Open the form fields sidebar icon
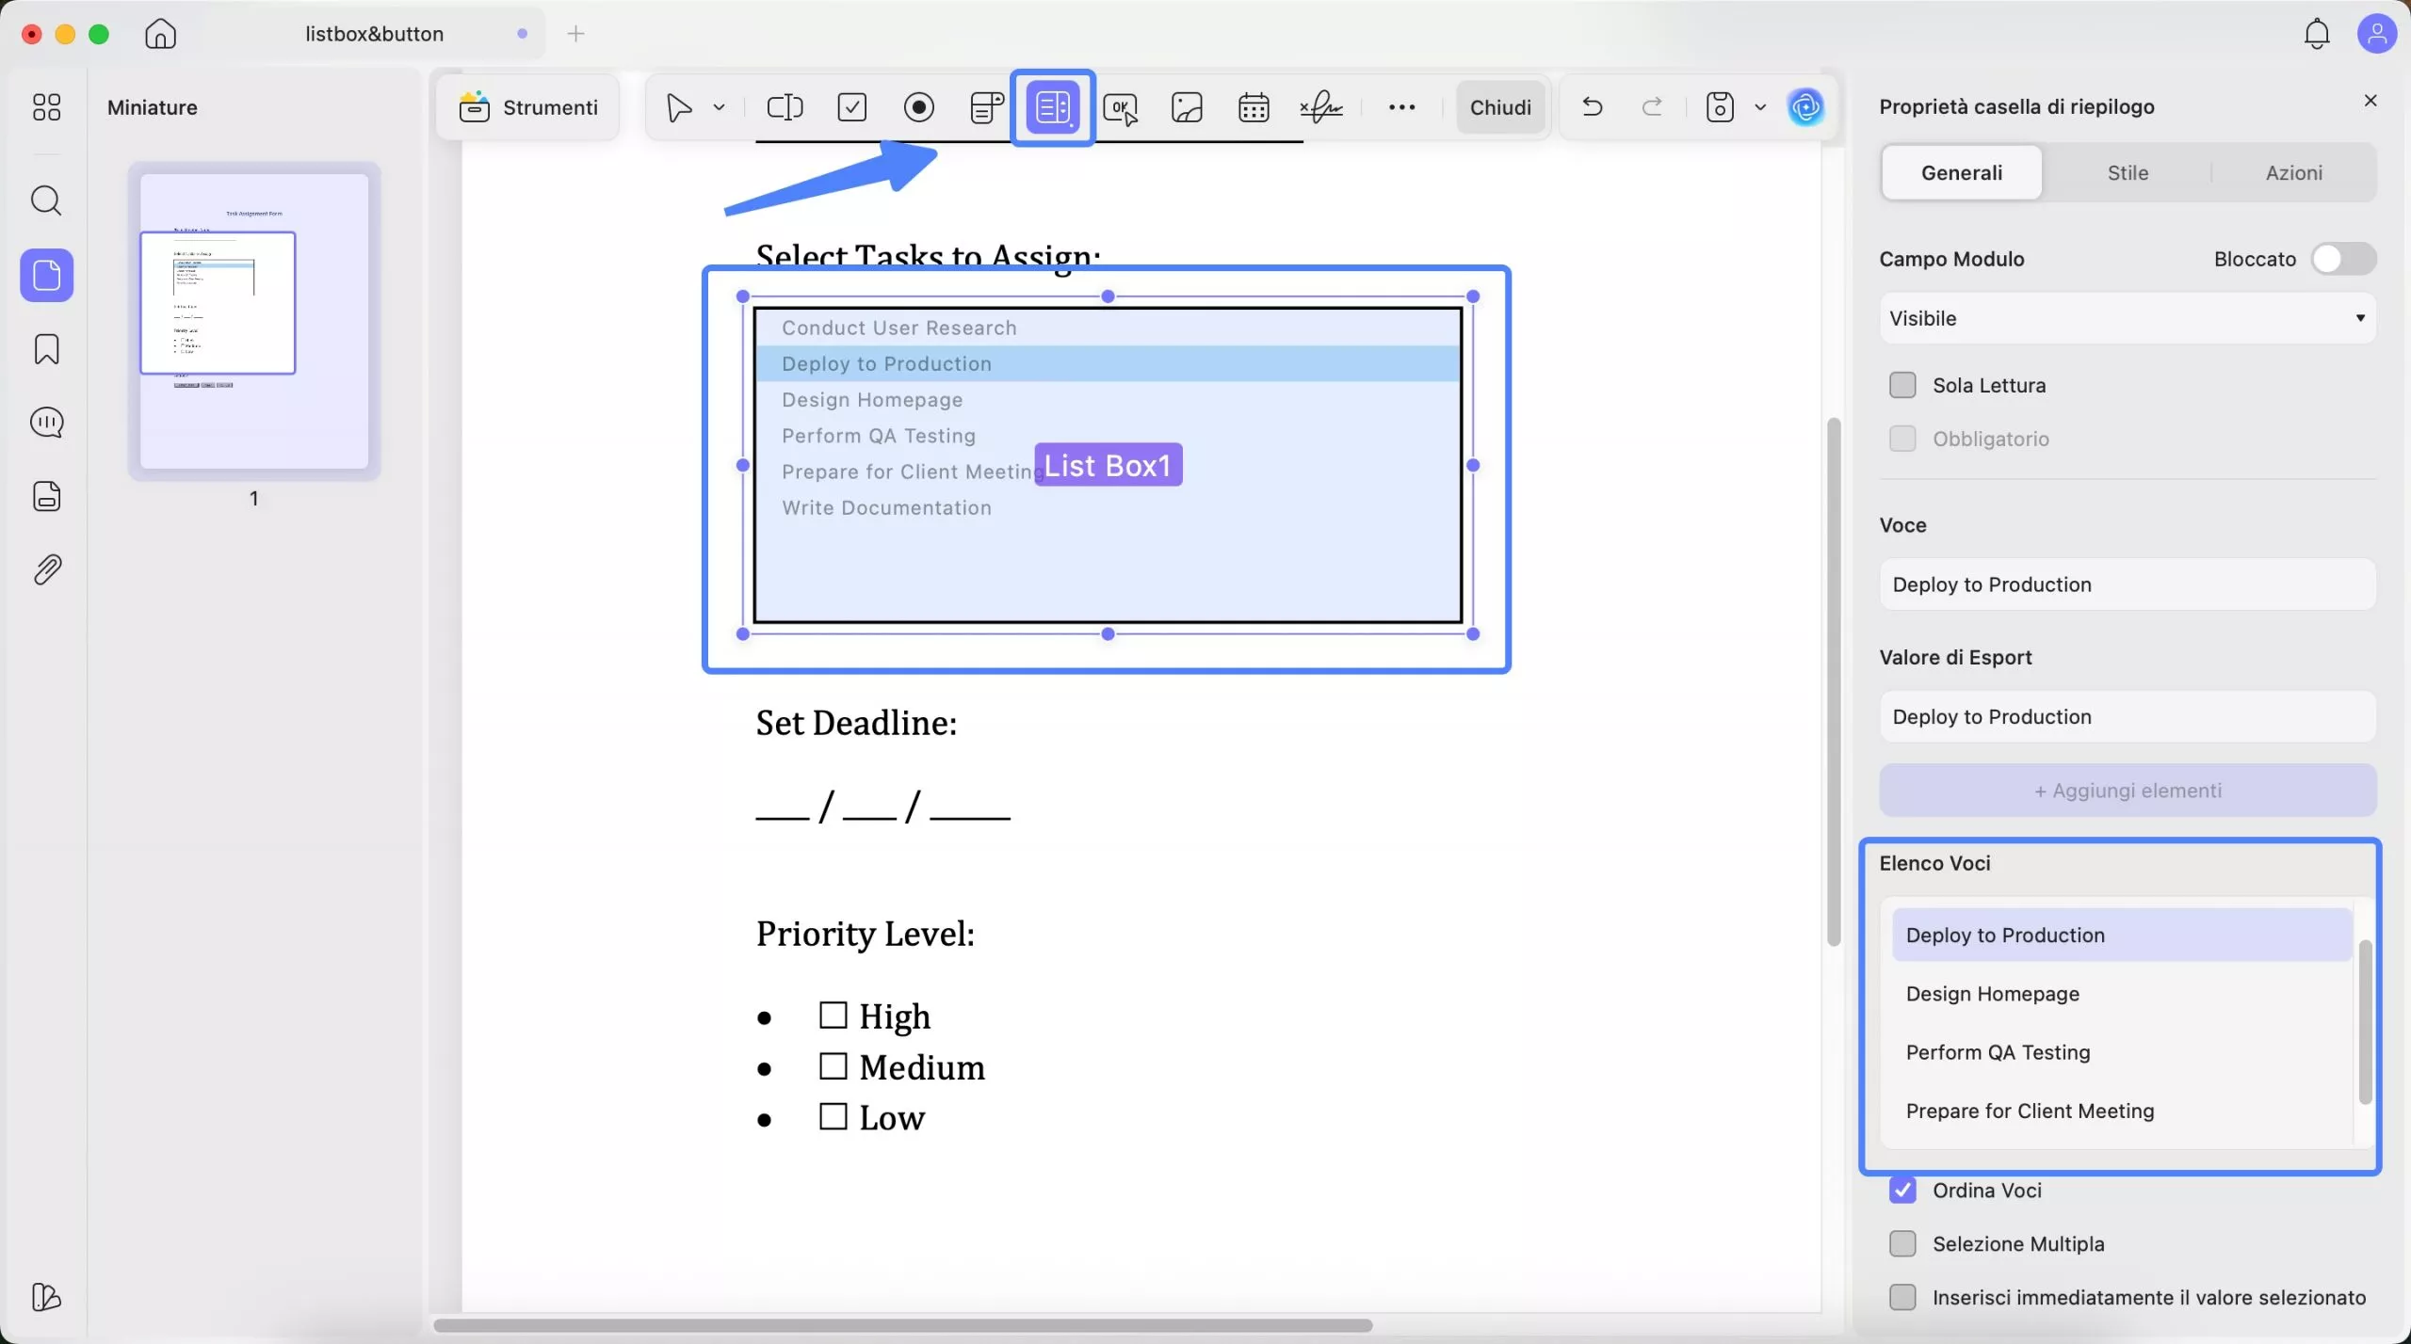This screenshot has width=2411, height=1344. click(46, 496)
